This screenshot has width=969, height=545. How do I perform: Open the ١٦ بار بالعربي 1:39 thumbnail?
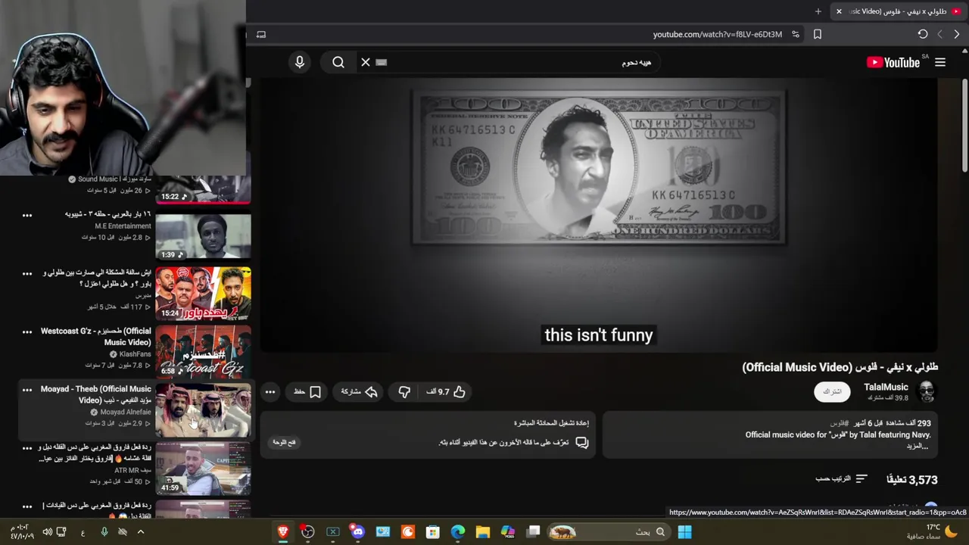tap(203, 237)
